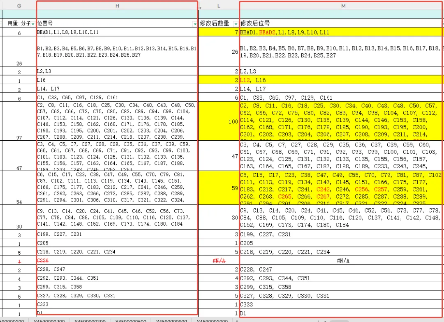Screen dimensions: 444x322
Task: Select the C3, C4, C5 cell in column M
Action: pyautogui.click(x=341, y=155)
